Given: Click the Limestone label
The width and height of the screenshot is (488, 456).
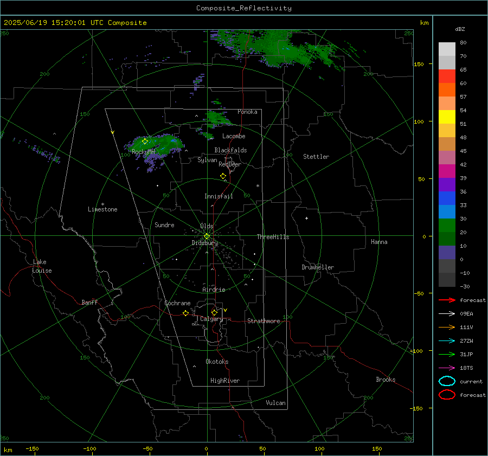Looking at the screenshot, I should point(102,209).
